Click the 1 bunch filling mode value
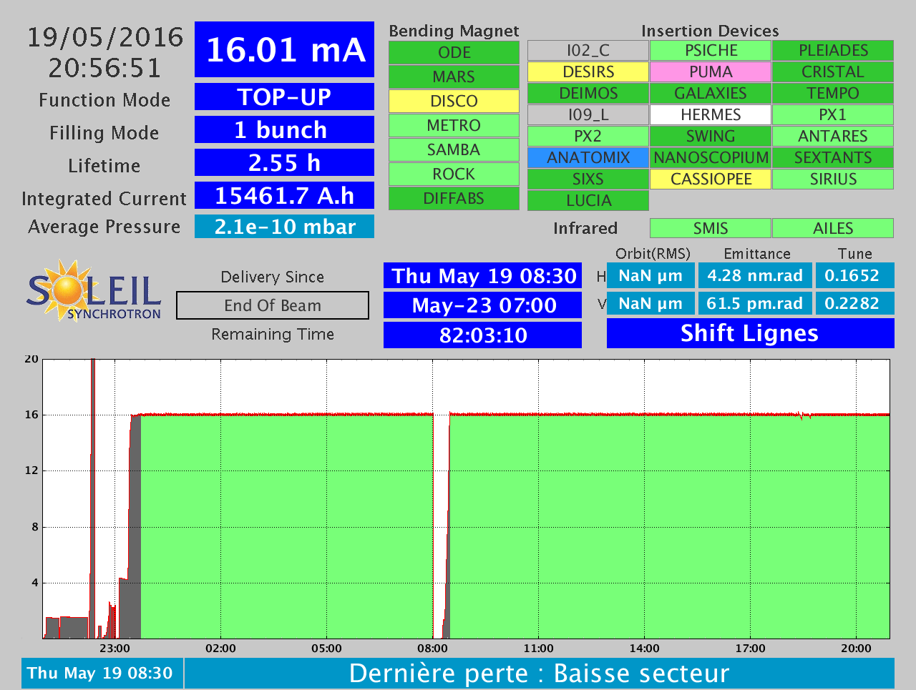This screenshot has width=916, height=690. click(x=284, y=129)
